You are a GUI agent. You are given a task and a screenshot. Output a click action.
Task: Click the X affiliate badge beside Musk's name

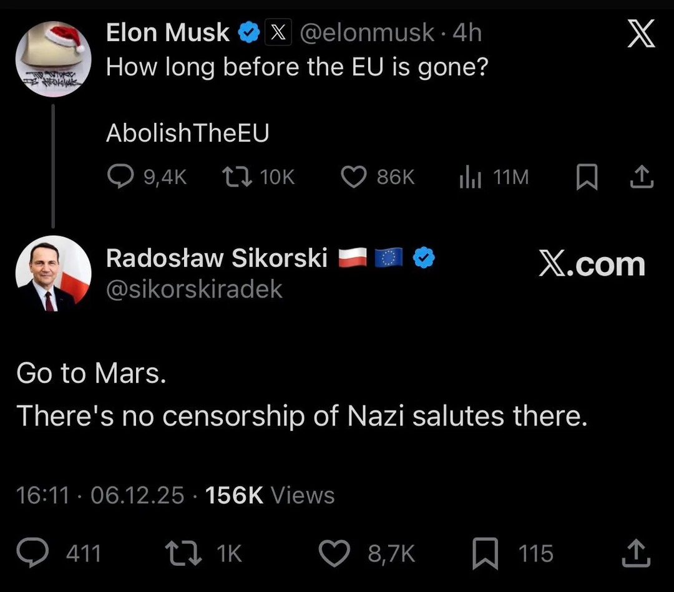[277, 32]
